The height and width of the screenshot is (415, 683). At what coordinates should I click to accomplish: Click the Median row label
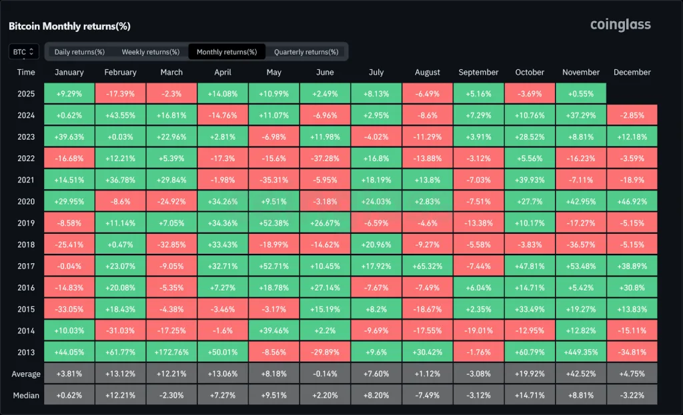pos(25,395)
